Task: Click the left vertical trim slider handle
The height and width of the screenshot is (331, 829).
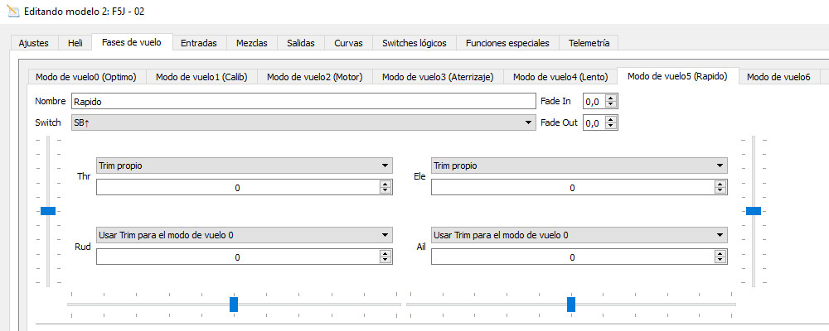Action: pyautogui.click(x=48, y=211)
